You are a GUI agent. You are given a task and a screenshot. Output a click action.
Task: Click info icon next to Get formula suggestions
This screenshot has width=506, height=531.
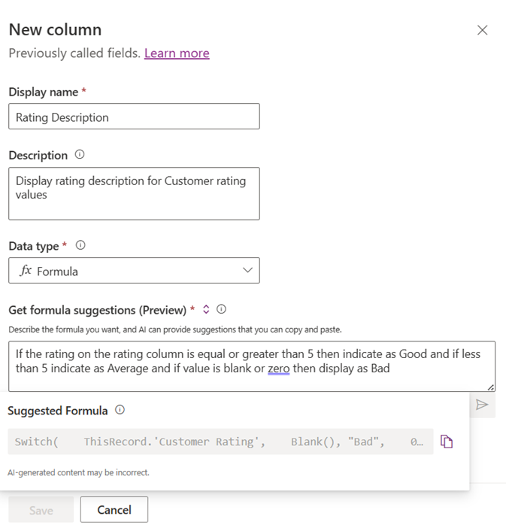(x=221, y=309)
